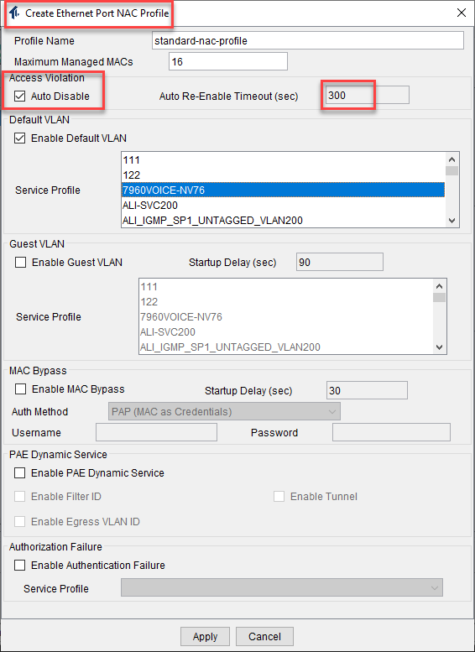The width and height of the screenshot is (475, 652).
Task: Open the Auth Method PAP dropdown
Action: point(224,412)
